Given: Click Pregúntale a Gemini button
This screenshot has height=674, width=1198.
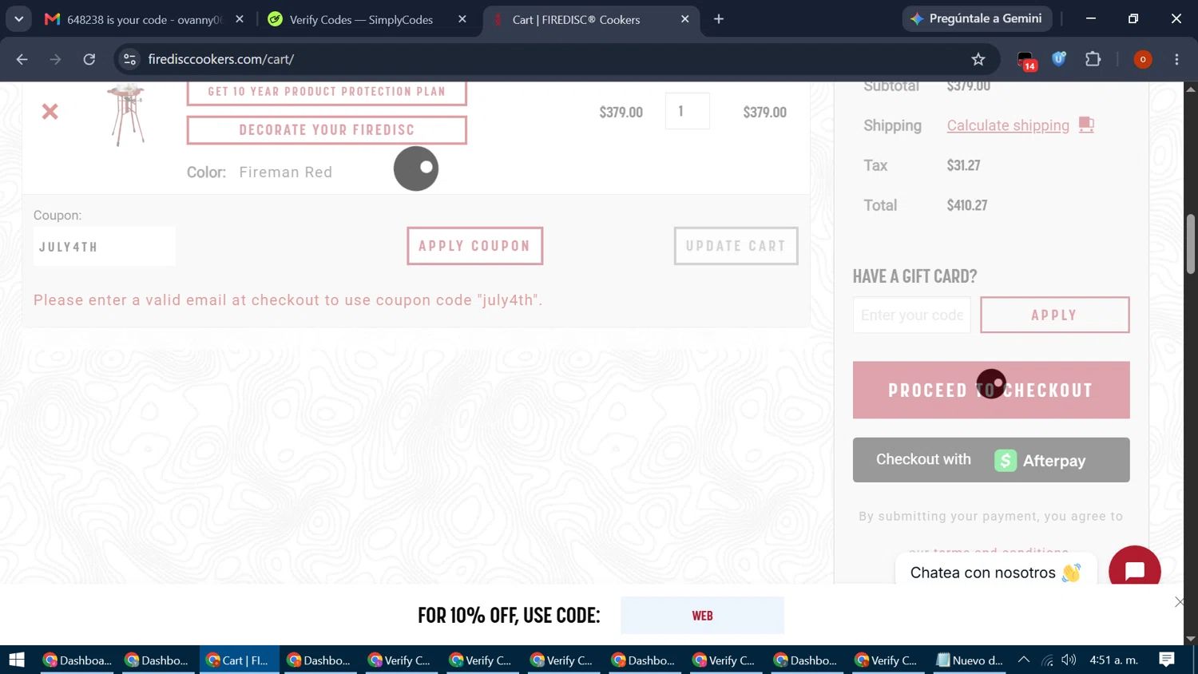Looking at the screenshot, I should point(977,18).
